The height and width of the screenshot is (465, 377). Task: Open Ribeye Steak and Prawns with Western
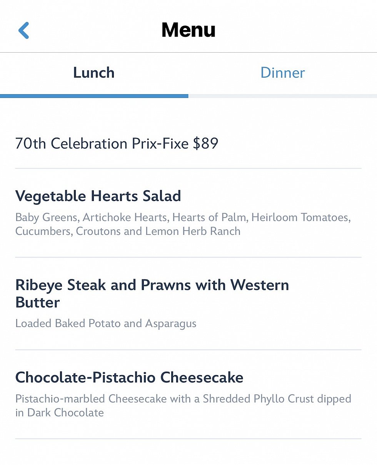152,285
